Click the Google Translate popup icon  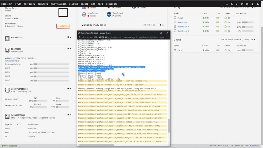point(123,74)
